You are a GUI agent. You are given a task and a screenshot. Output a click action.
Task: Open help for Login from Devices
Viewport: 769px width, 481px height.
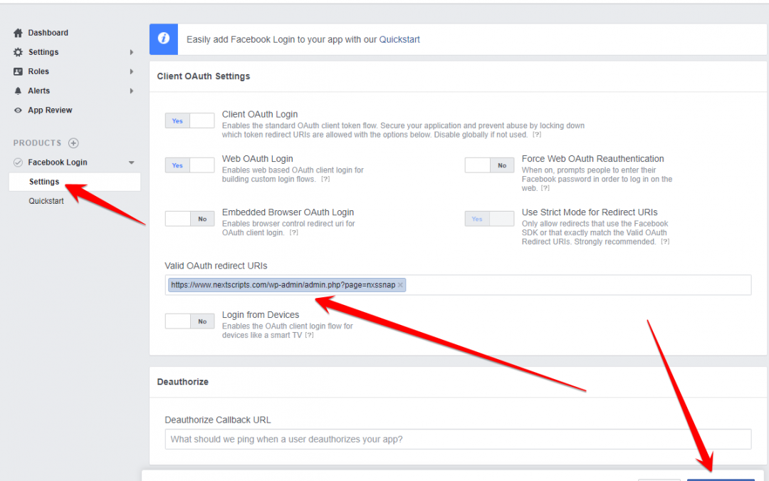(309, 335)
